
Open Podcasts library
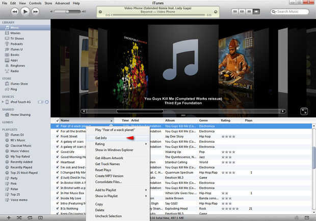point(16,44)
